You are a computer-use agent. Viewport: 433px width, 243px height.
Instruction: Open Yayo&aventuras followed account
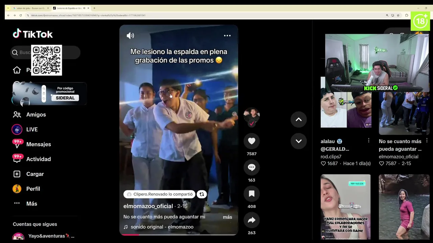tap(43, 236)
